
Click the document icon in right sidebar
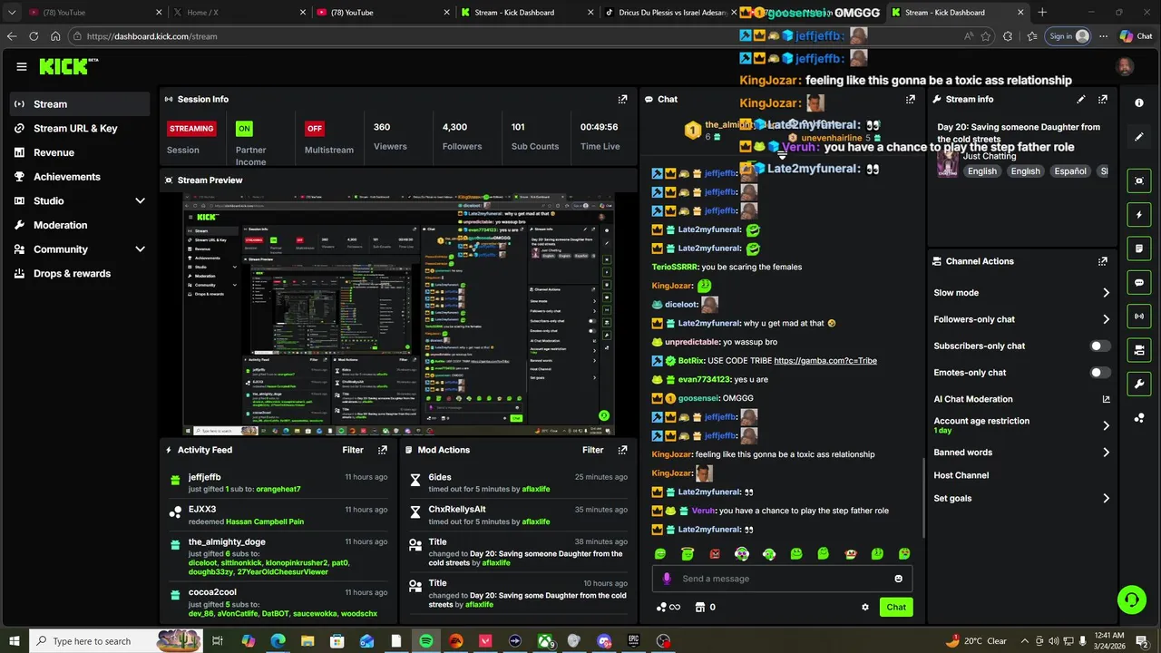1139,249
